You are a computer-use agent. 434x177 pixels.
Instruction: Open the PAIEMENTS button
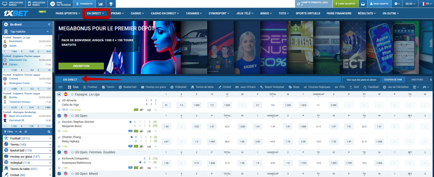(x=84, y=4)
